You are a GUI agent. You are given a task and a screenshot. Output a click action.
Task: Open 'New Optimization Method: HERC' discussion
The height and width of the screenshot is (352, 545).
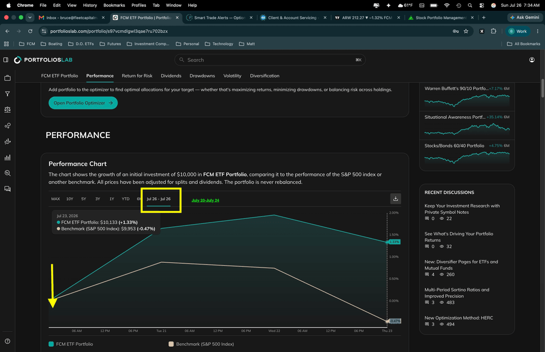[x=458, y=317]
